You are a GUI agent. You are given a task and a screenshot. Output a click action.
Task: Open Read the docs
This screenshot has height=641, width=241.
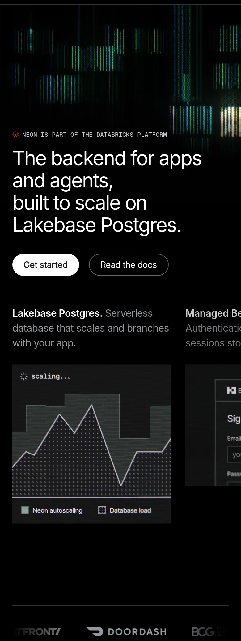[x=129, y=265]
